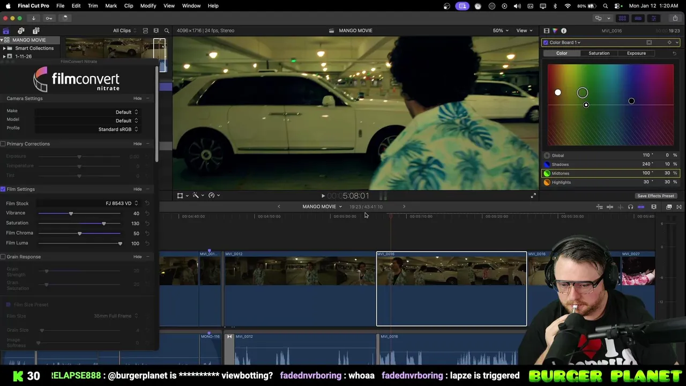Open the 50% viewer zoom dropdown

point(501,31)
